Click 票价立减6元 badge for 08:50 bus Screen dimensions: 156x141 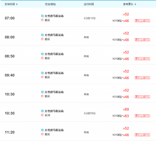[142, 59]
